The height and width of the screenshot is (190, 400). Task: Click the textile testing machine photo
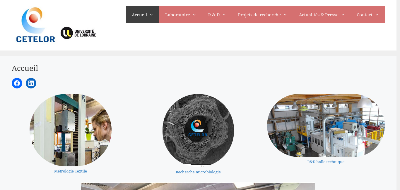tap(71, 130)
